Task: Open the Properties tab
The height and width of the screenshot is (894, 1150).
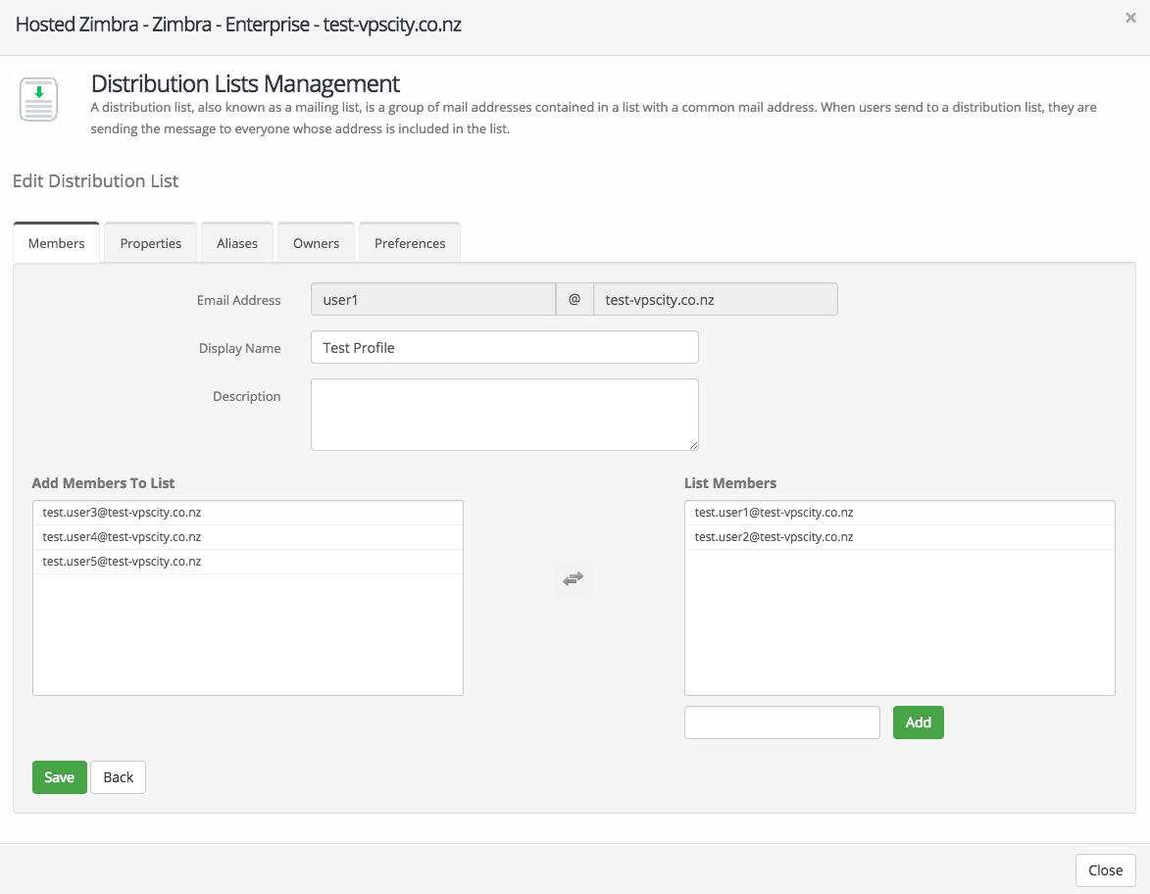Action: (x=151, y=243)
